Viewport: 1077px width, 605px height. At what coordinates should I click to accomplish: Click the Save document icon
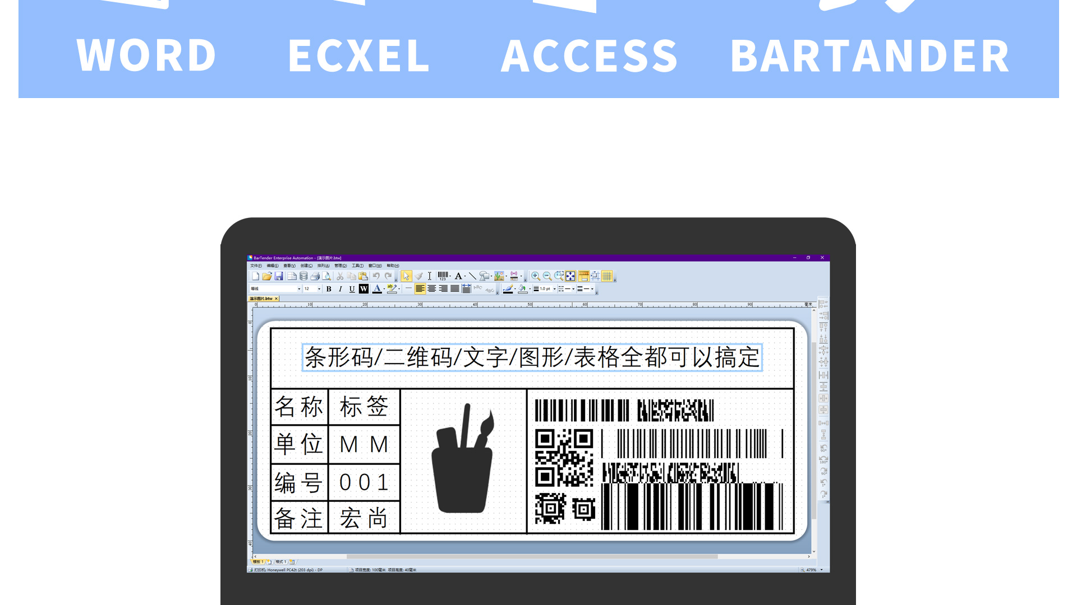point(279,276)
